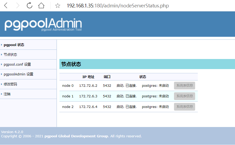Click the node 1 row label
This screenshot has width=235, height=145.
click(68, 96)
